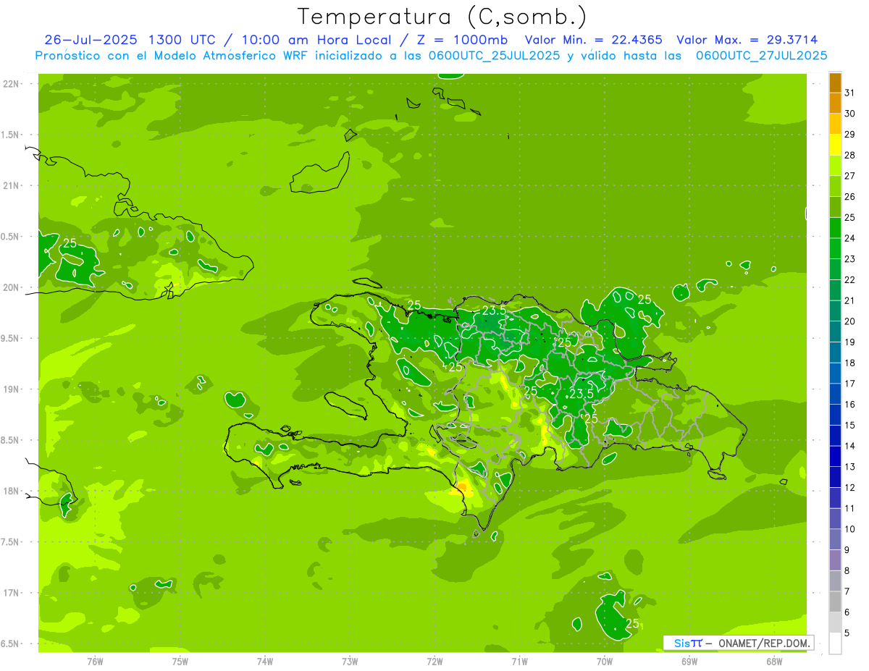Click the legend value "17"
Viewport: 869px width, 671px height.
coord(850,384)
